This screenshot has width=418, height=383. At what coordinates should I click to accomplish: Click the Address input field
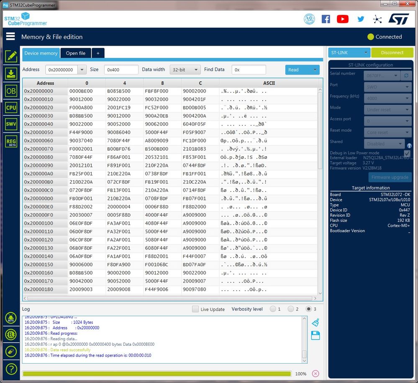(62, 70)
